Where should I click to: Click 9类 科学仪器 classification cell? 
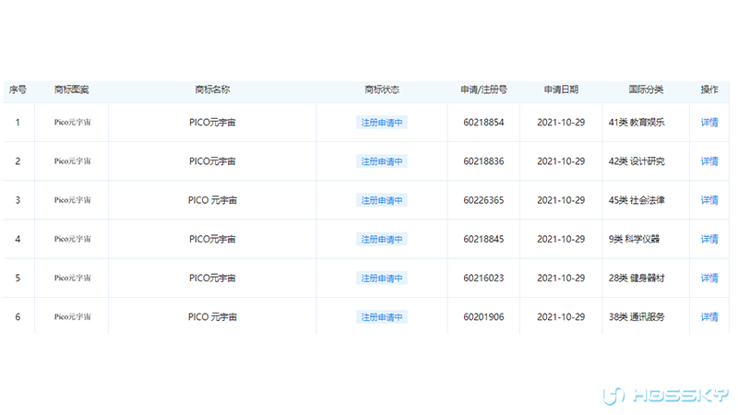click(634, 239)
